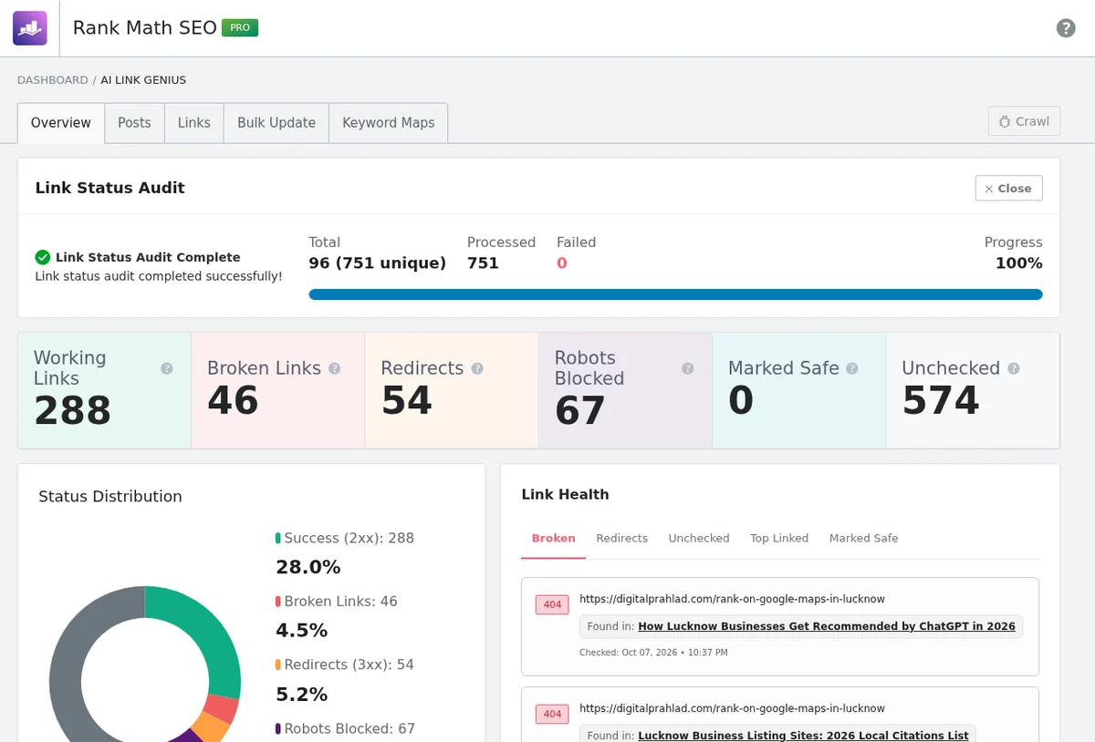Open How Lucknow Businesses Get Recommended link
The width and height of the screenshot is (1095, 742).
[827, 626]
